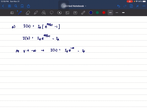
Task: Open the thumbnail grid view
Action: tap(9, 6)
